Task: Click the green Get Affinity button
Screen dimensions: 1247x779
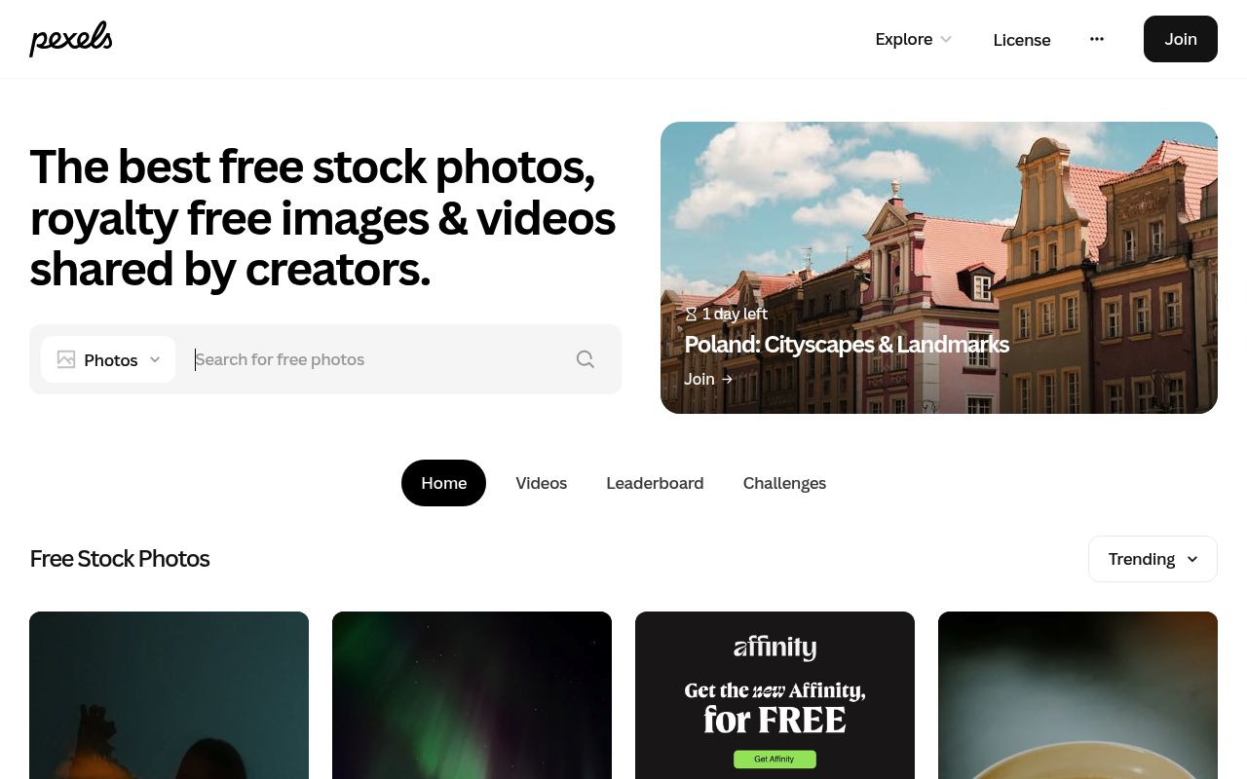Action: [775, 759]
